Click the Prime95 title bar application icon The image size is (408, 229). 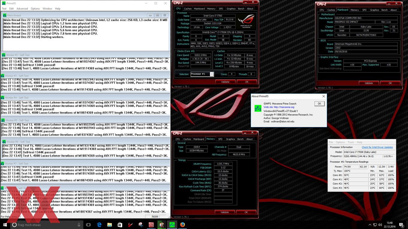(3, 3)
